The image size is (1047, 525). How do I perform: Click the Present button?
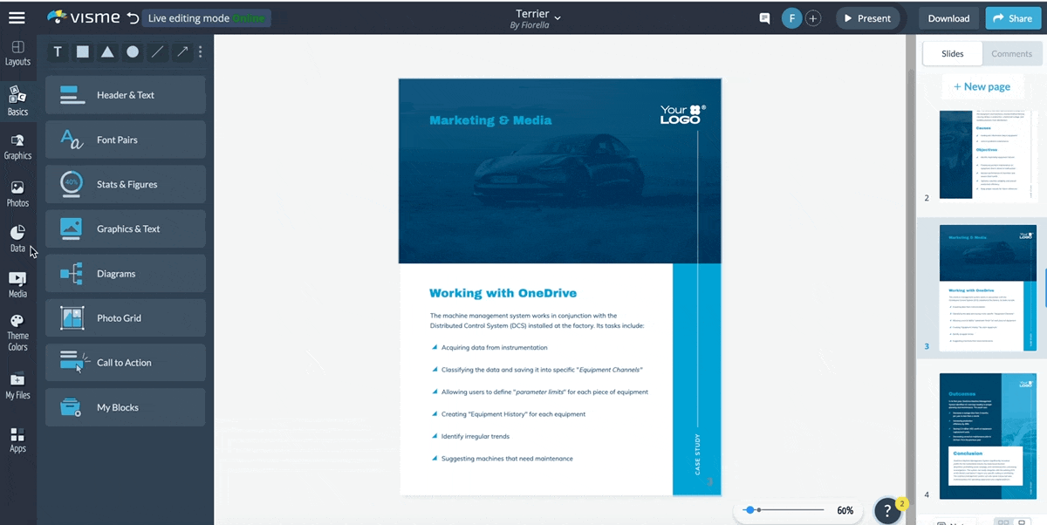point(868,17)
